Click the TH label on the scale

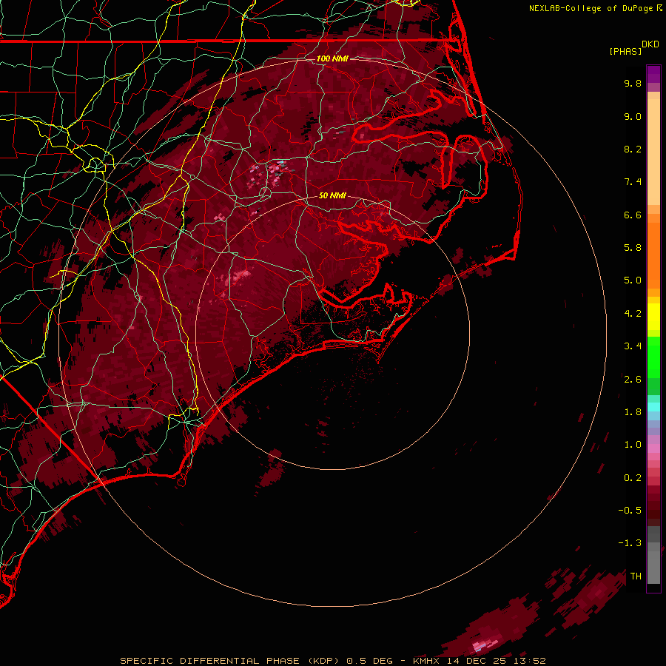tap(636, 576)
